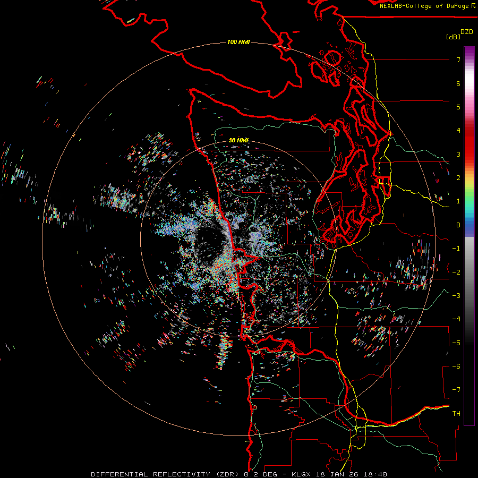This screenshot has height=478, width=478.
Task: Select the -6 dB scale label
Action: (456, 366)
